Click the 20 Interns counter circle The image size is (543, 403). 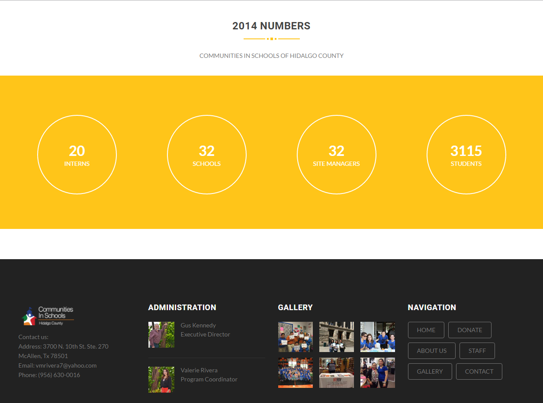click(77, 155)
